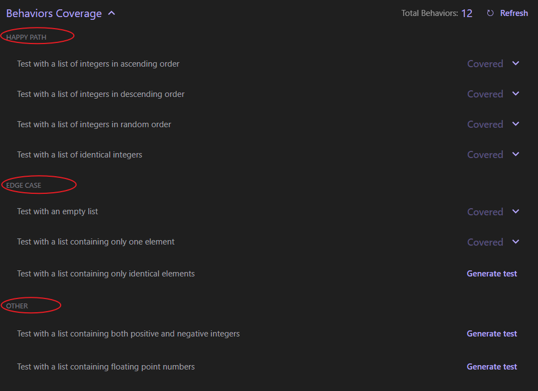The height and width of the screenshot is (391, 538).
Task: Click the Covered status for empty list
Action: point(485,212)
